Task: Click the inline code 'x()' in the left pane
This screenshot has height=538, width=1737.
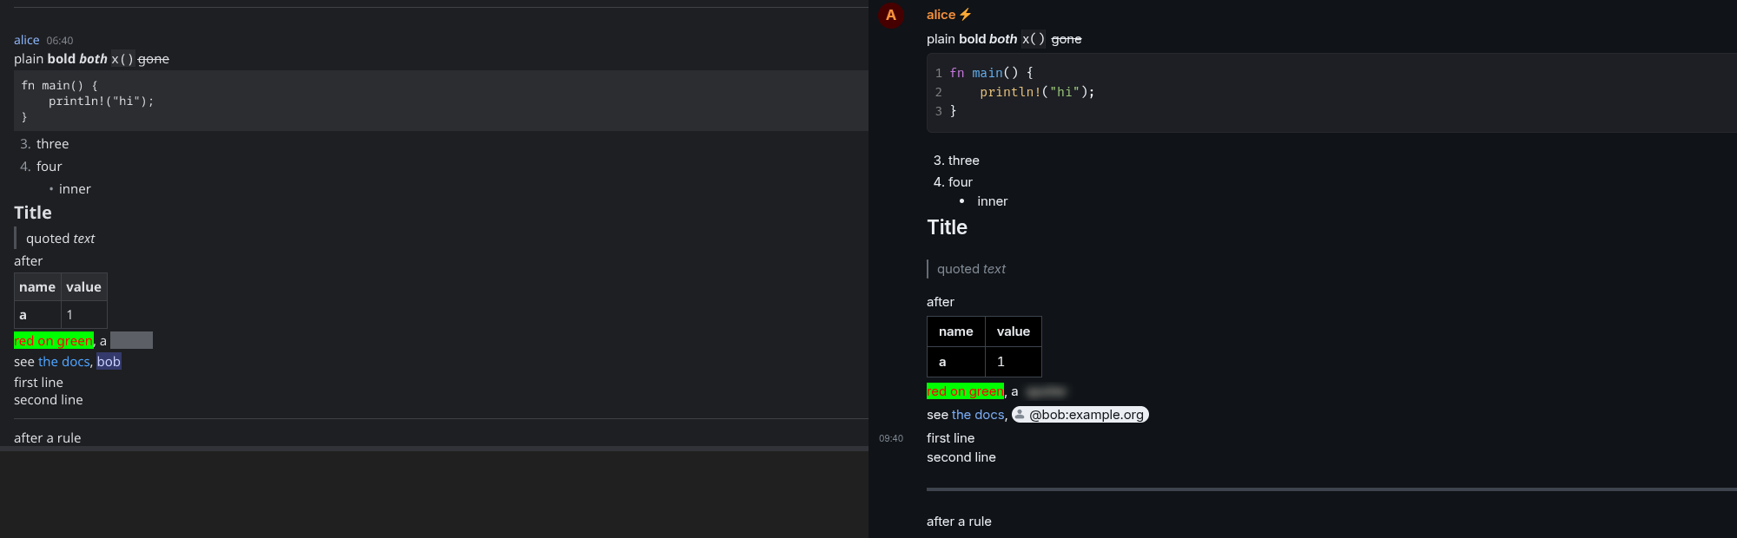Action: coord(122,59)
